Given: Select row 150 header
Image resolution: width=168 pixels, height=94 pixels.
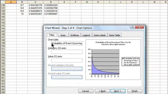Looking at the screenshot, I should 3,46.
